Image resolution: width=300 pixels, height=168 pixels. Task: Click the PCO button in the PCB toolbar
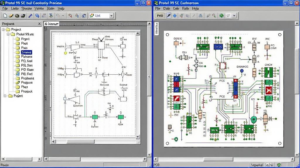point(160,16)
